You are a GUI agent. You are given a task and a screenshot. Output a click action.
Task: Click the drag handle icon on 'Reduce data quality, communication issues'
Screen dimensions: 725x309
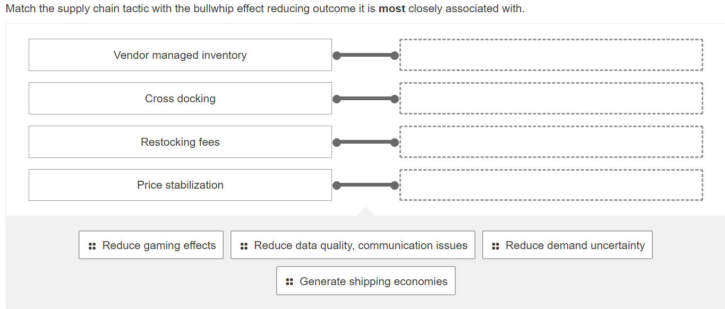[x=245, y=245]
